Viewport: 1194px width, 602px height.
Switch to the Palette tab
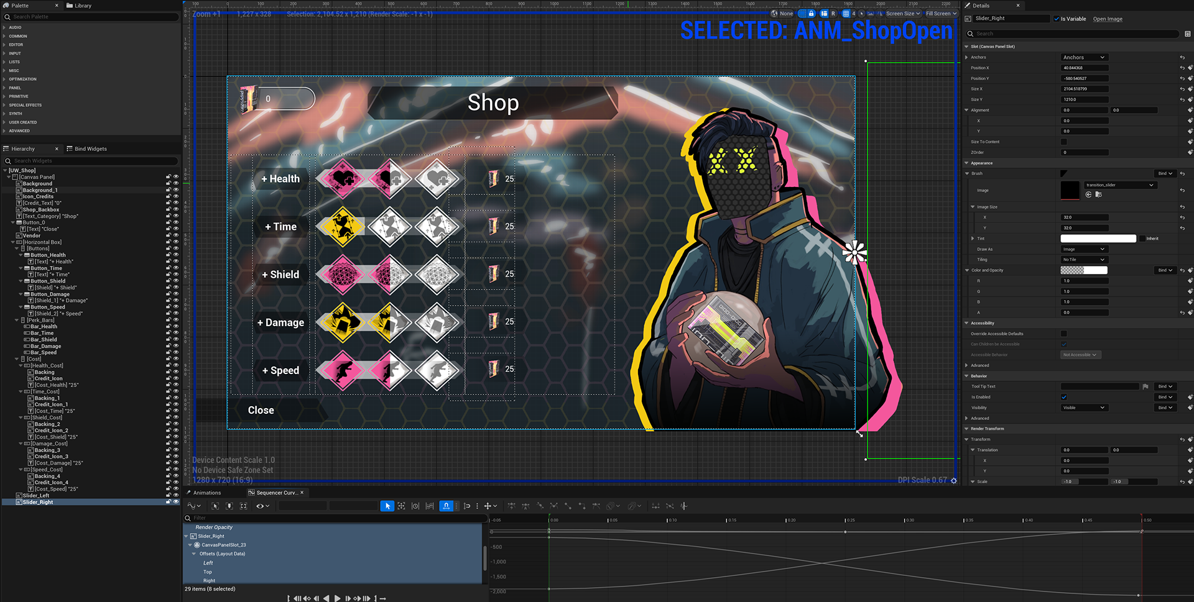pos(20,6)
